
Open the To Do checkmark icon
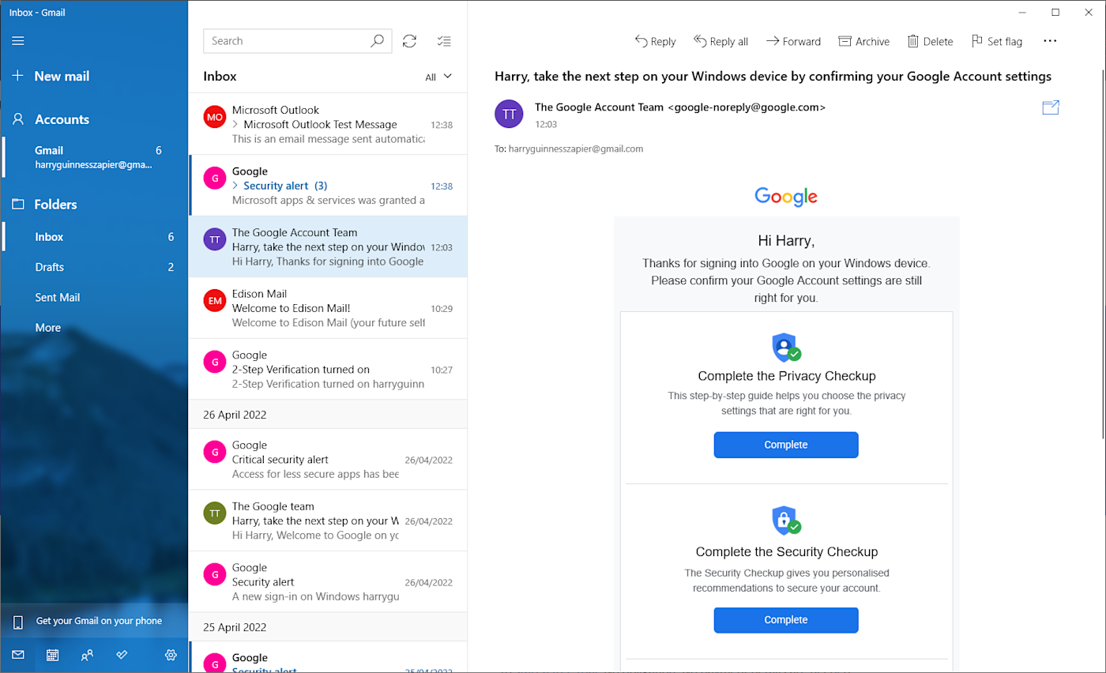(122, 655)
